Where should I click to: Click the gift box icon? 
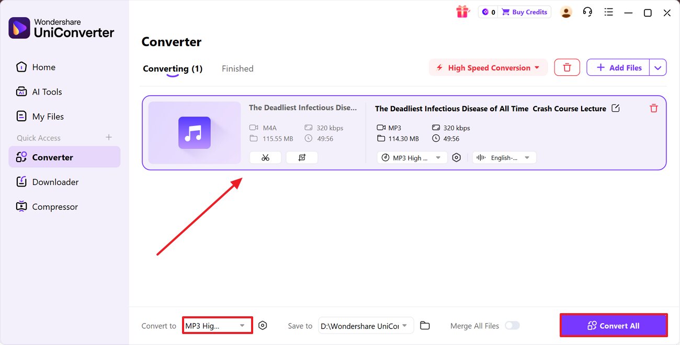[462, 11]
